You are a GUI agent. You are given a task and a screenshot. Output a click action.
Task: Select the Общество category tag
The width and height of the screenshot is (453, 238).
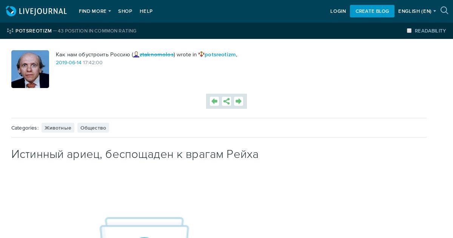point(93,128)
